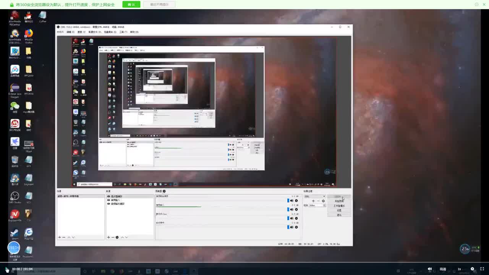Click the start recording button in OBS

point(339,201)
